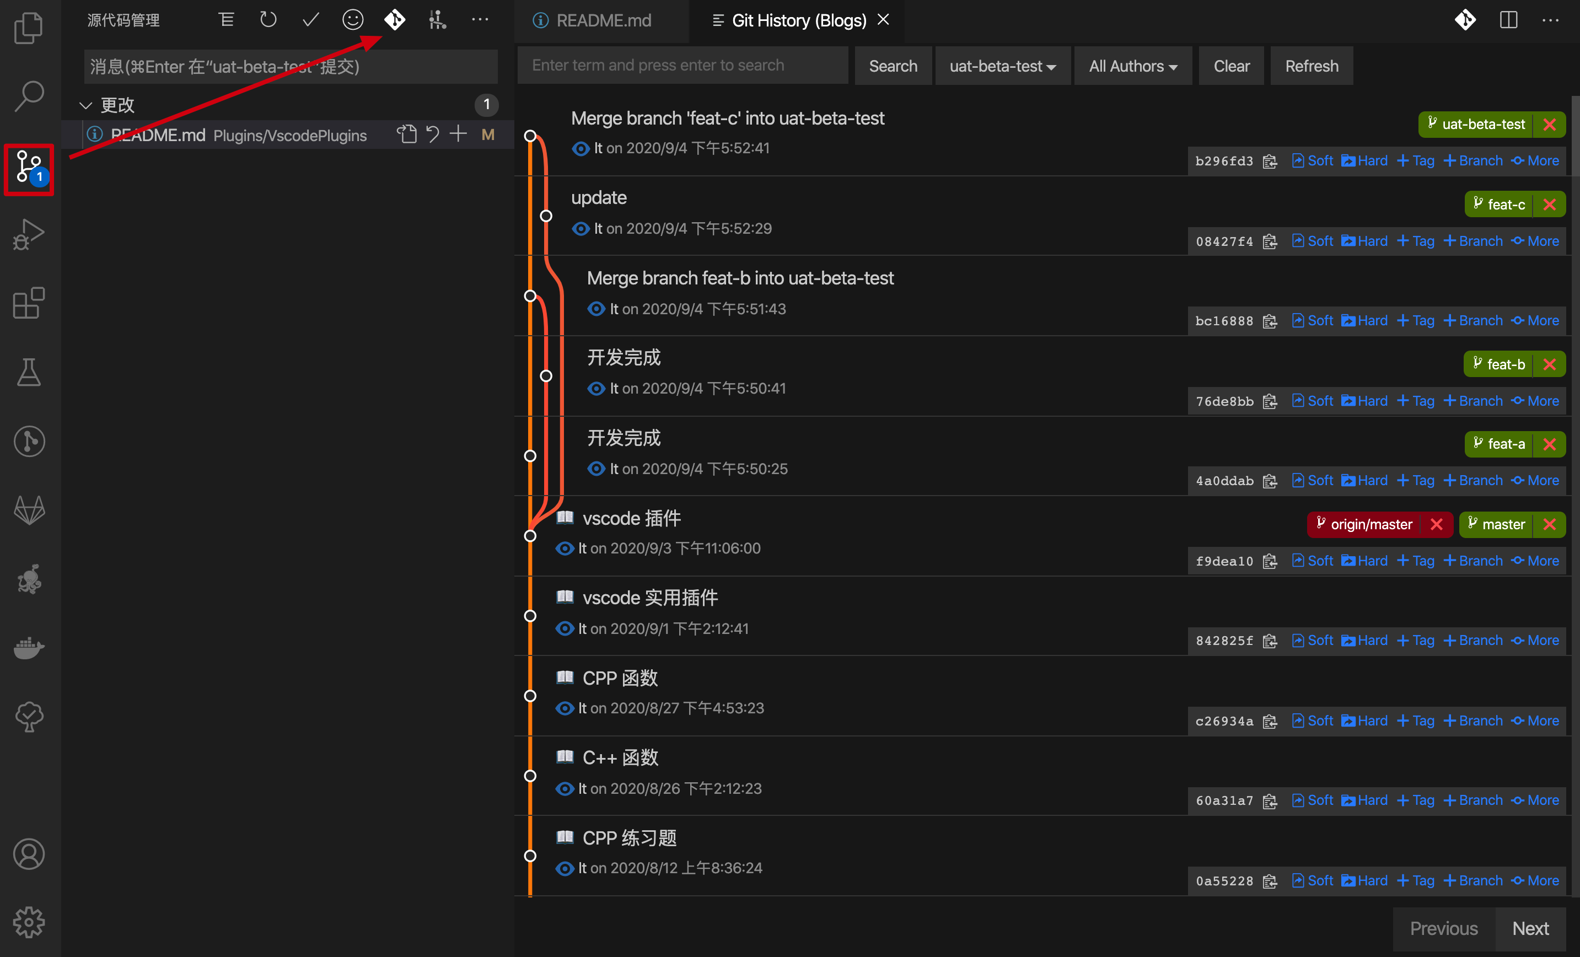Open the emoji smiley commit icon
1580x957 pixels.
(x=353, y=20)
